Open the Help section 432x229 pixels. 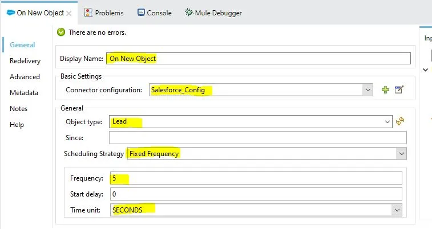click(17, 125)
